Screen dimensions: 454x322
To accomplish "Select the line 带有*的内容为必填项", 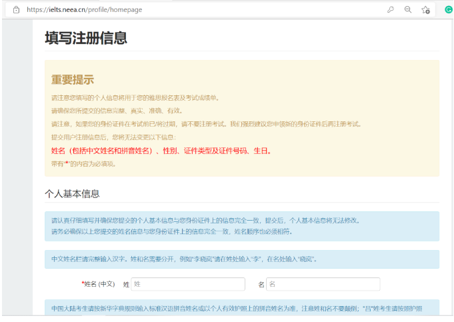I will (x=84, y=164).
